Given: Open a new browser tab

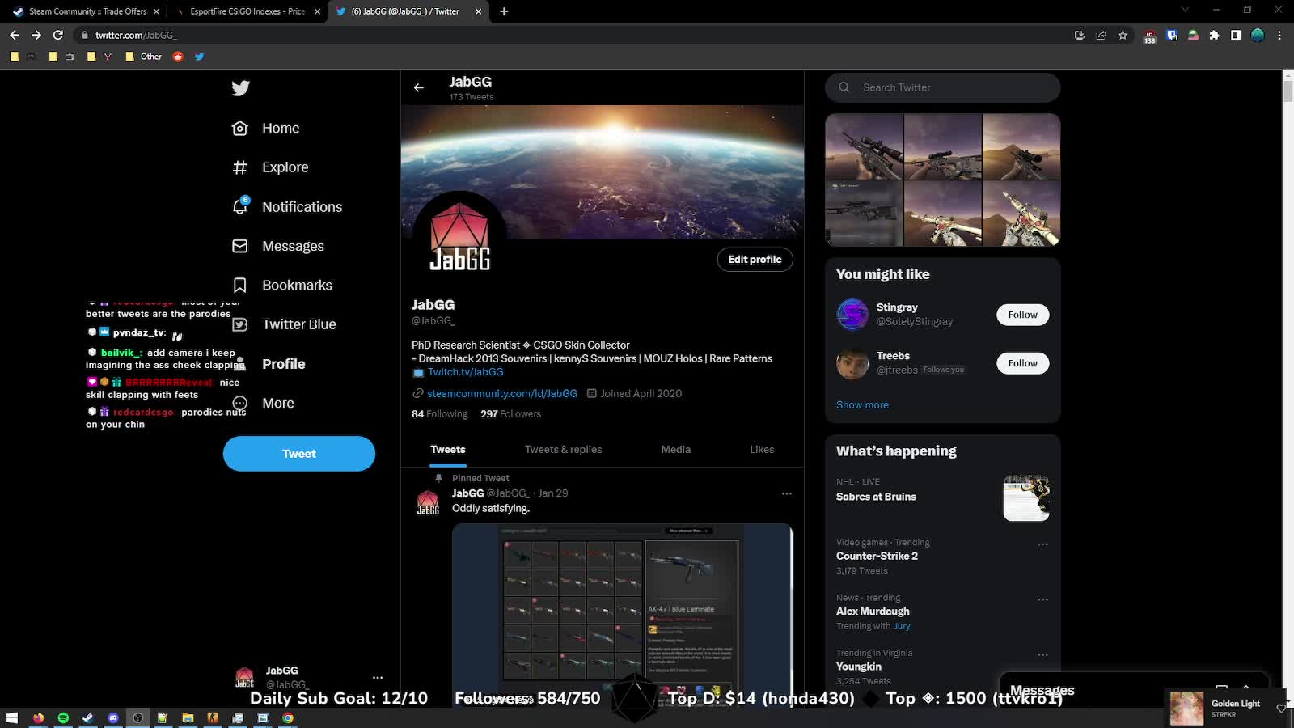Looking at the screenshot, I should [504, 11].
